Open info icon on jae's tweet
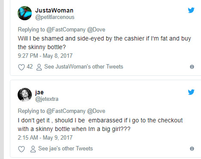Viewport: 201px width, 159px height. tap(192, 149)
